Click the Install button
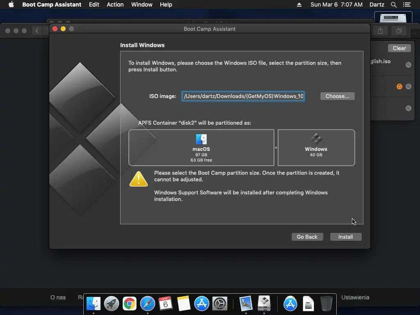This screenshot has width=420, height=315. point(345,237)
